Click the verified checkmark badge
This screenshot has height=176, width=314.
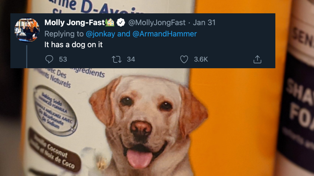[121, 23]
